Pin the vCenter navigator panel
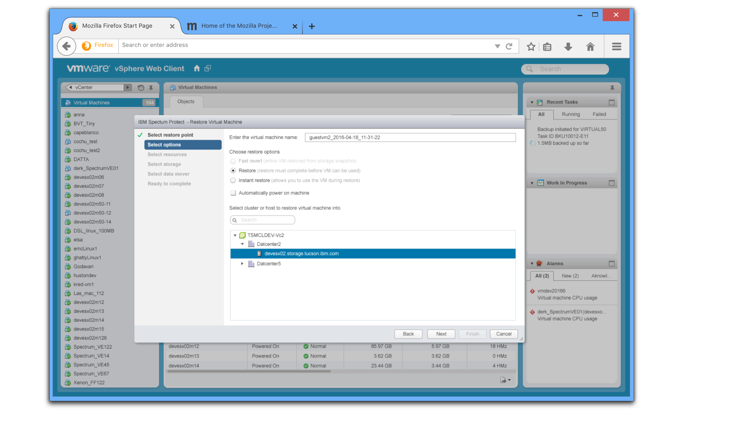730x430 pixels. pyautogui.click(x=151, y=87)
